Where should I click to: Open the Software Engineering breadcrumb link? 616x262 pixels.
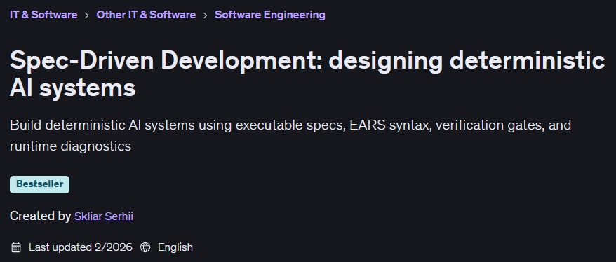coord(270,15)
